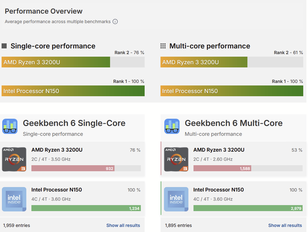
Task: Click the Intel N150 multi-core rank bar
Action: 232,91
